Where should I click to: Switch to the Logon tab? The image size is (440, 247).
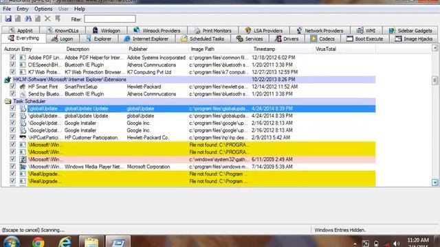click(x=63, y=38)
